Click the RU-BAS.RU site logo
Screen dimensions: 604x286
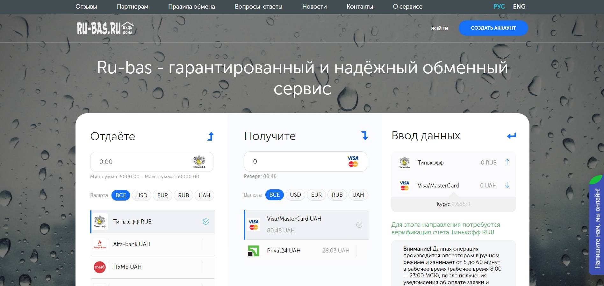105,28
